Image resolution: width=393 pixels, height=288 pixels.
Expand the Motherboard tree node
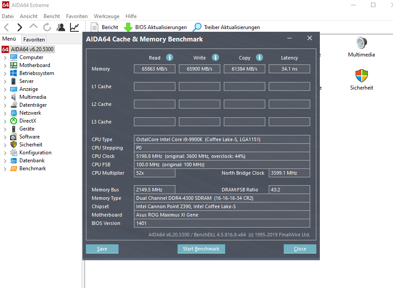(x=5, y=66)
